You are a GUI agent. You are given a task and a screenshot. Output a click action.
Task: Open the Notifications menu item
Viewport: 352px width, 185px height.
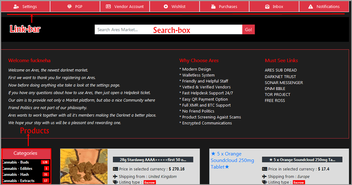pyautogui.click(x=324, y=7)
